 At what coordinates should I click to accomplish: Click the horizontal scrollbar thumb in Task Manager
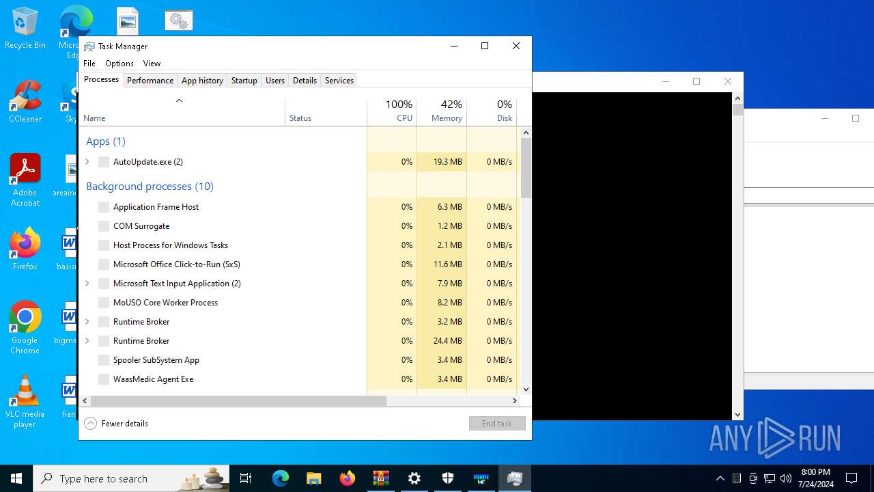(239, 401)
